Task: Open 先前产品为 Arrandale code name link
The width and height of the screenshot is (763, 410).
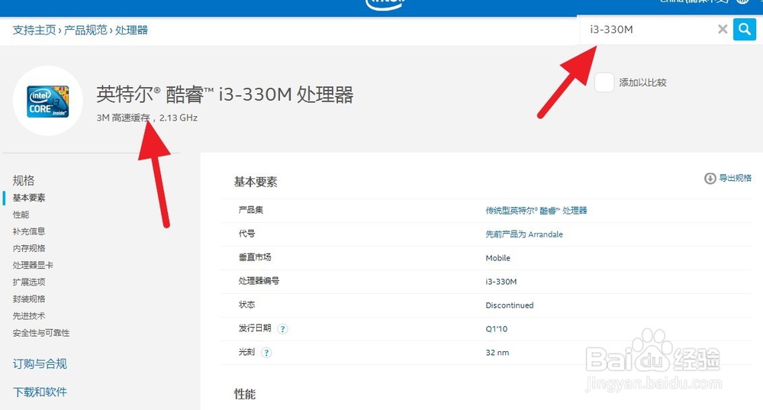Action: (x=524, y=234)
